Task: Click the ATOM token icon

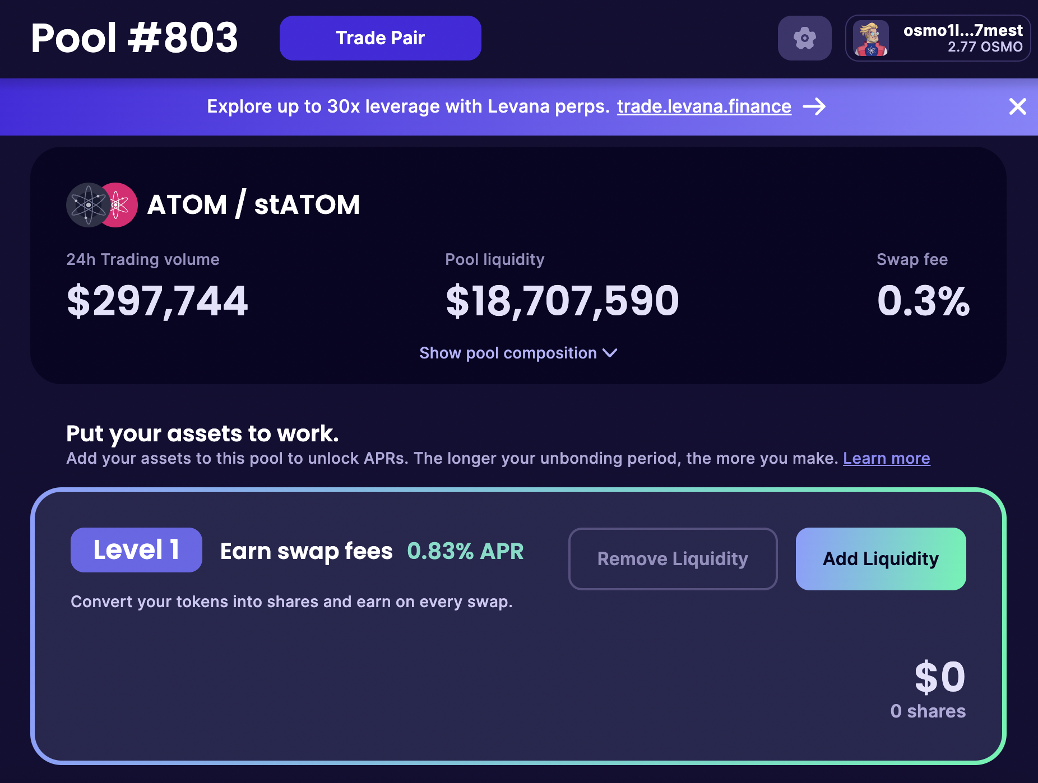Action: pos(87,205)
